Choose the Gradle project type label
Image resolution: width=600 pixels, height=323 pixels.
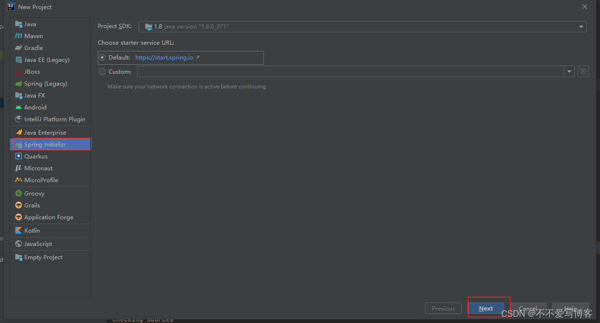point(33,48)
